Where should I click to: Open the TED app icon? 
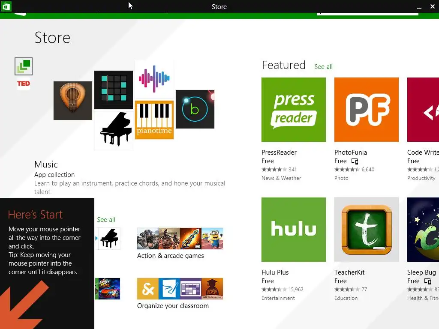(x=24, y=84)
